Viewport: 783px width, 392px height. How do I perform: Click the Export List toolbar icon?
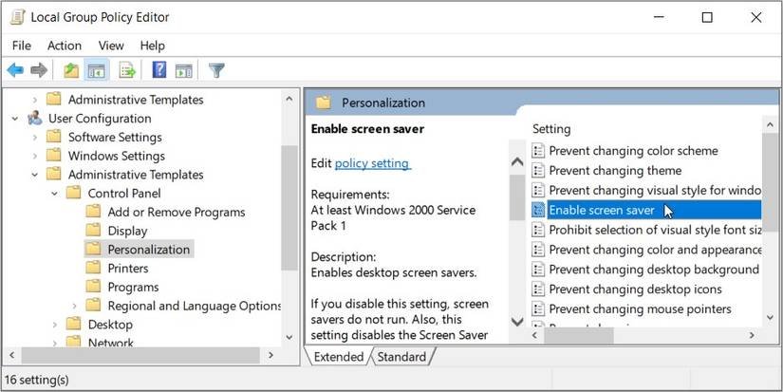[127, 70]
